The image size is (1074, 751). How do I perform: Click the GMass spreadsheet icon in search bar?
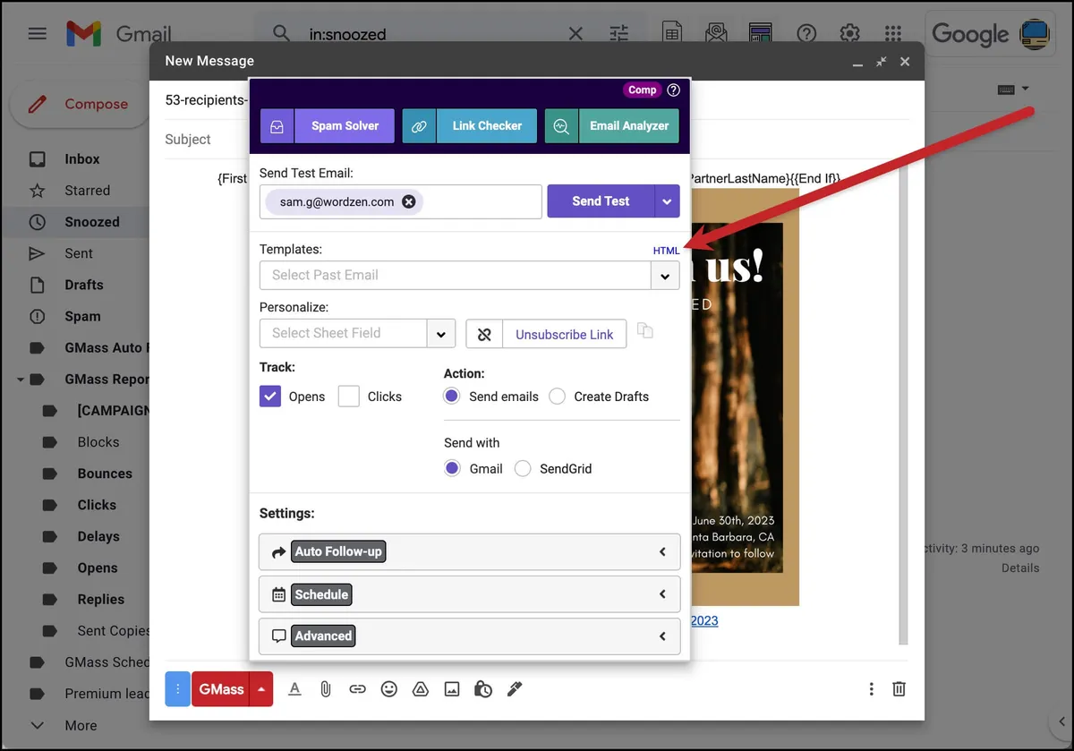(x=672, y=34)
